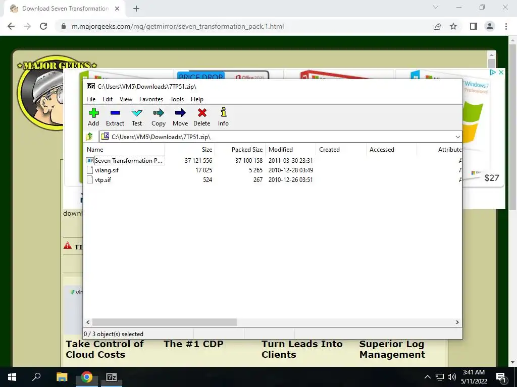Click the Chrome URL address bar

pos(243,26)
